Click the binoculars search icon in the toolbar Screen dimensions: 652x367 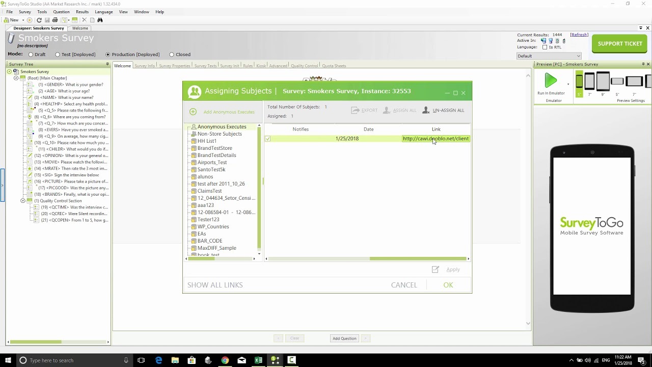click(x=100, y=20)
